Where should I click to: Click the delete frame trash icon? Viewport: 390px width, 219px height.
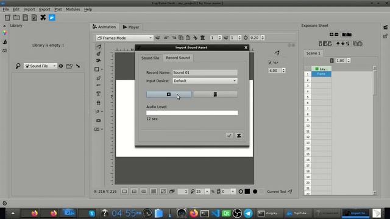coord(203,38)
